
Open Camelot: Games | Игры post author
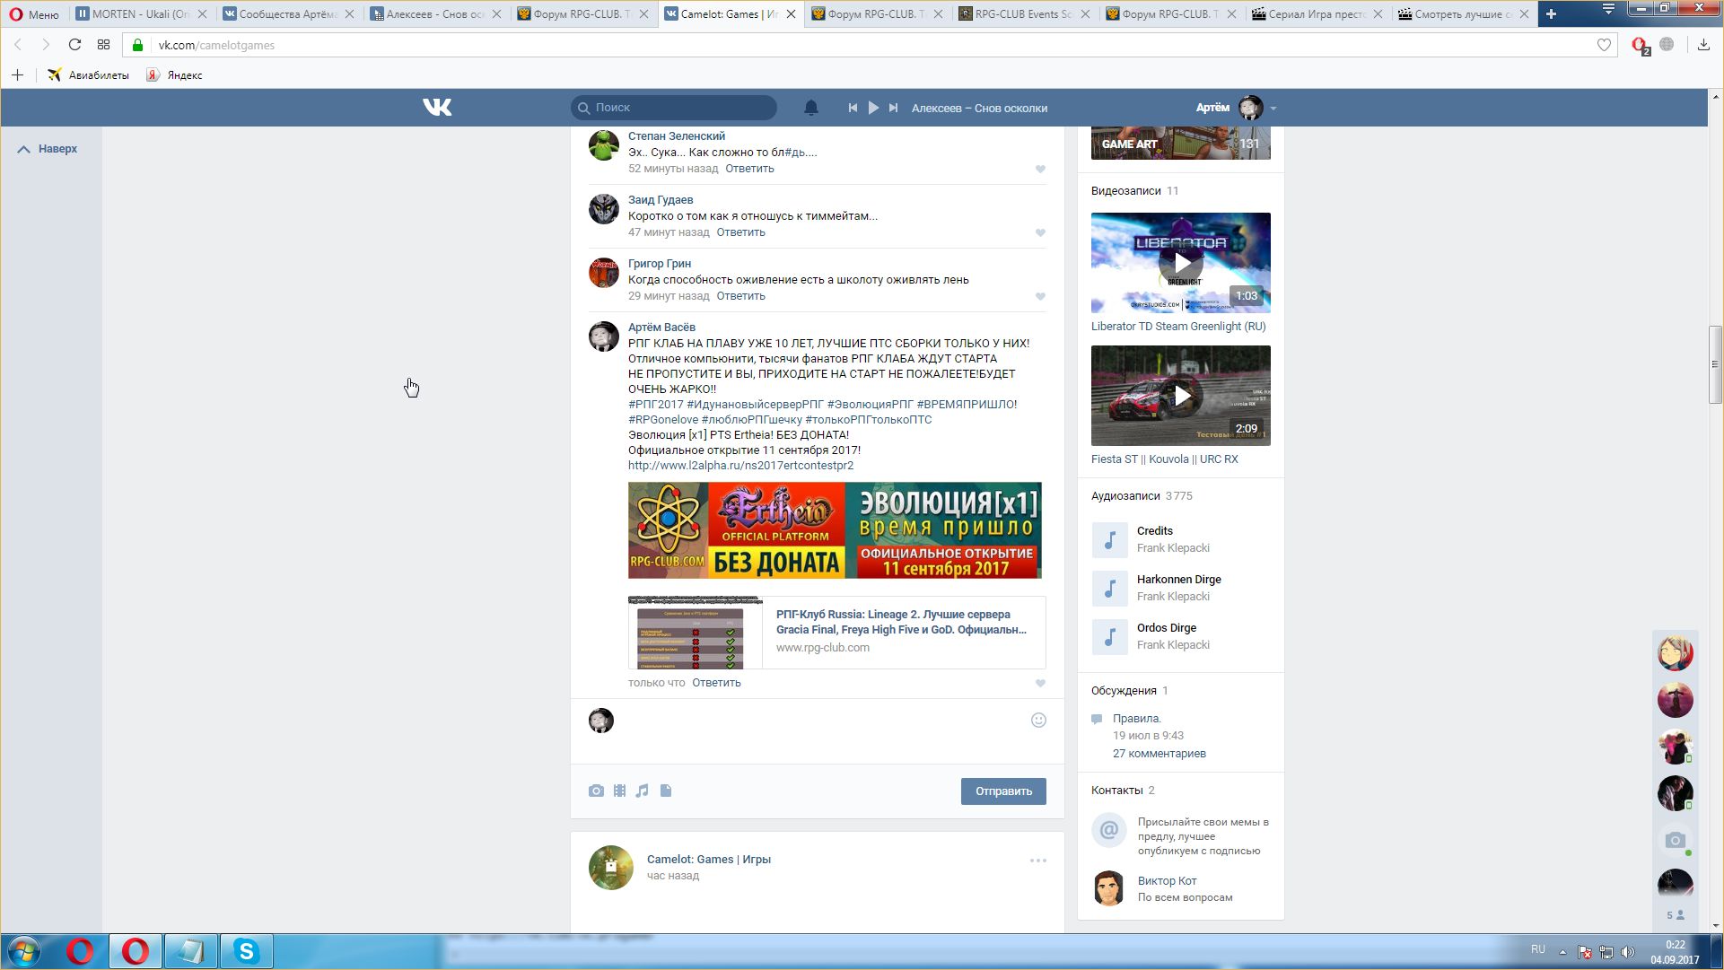tap(709, 860)
